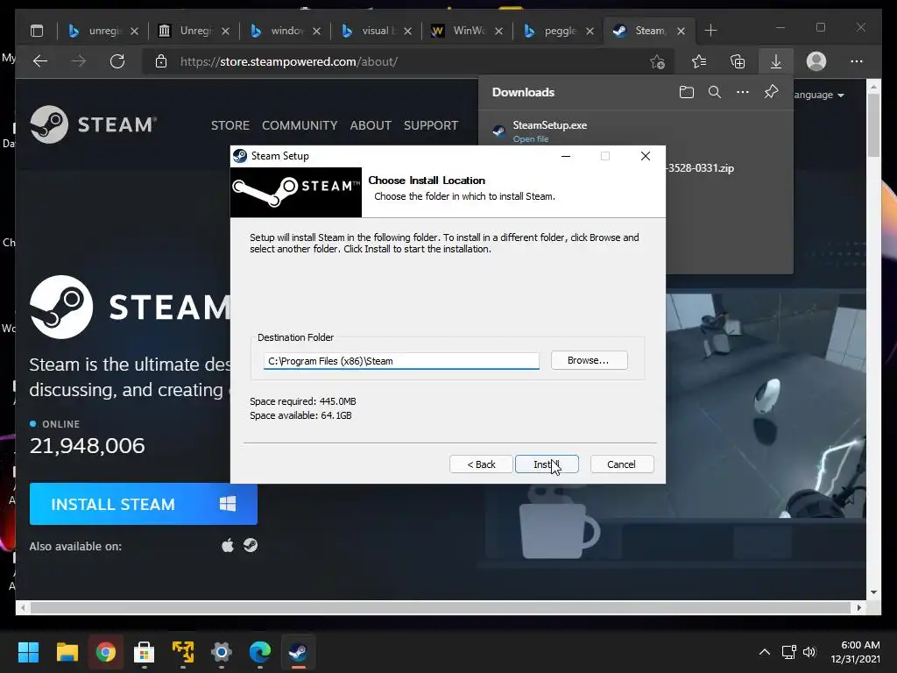Click the Back button in Steam Setup
897x673 pixels.
point(481,464)
